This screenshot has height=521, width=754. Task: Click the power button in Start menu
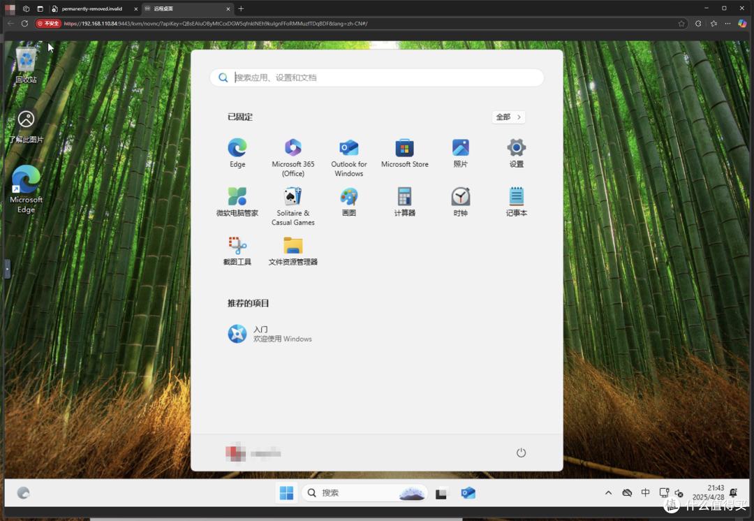pos(521,453)
